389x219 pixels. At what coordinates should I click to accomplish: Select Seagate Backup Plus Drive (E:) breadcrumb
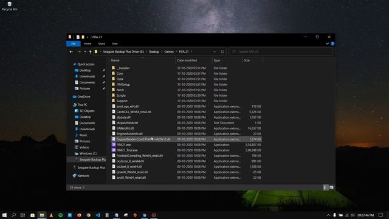point(123,52)
